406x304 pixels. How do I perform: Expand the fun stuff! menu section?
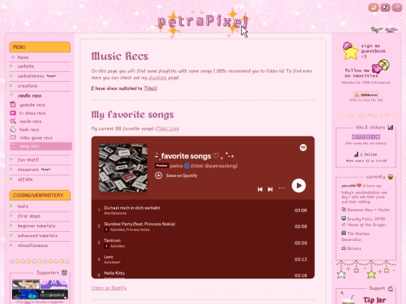point(11,159)
